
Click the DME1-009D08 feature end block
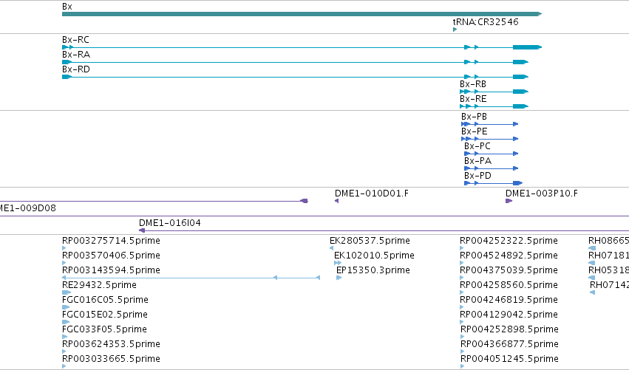coord(305,201)
